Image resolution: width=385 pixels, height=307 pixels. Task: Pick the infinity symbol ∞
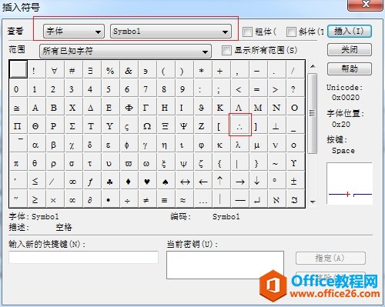(x=72, y=182)
